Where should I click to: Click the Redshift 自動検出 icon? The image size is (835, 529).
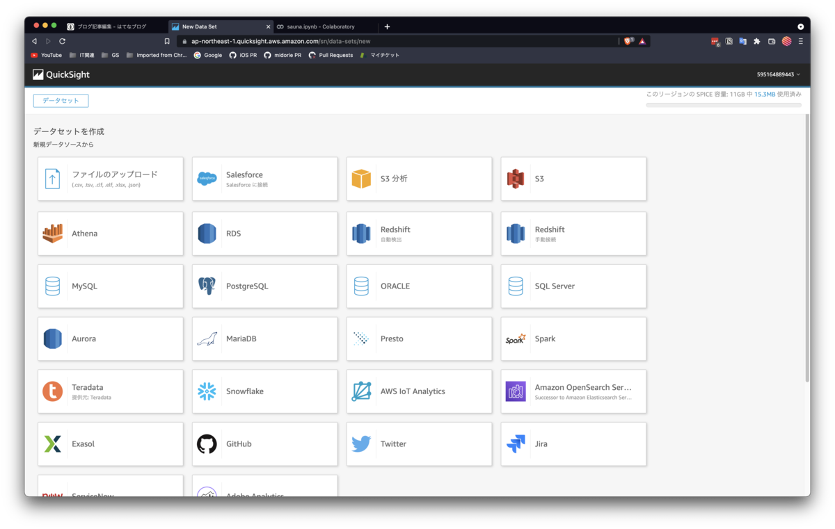click(x=361, y=234)
